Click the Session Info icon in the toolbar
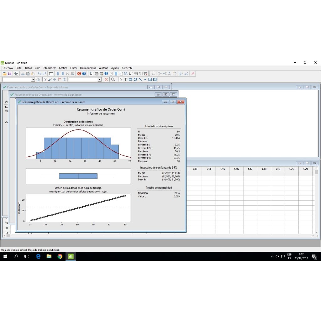The image size is (321, 321). (x=106, y=73)
